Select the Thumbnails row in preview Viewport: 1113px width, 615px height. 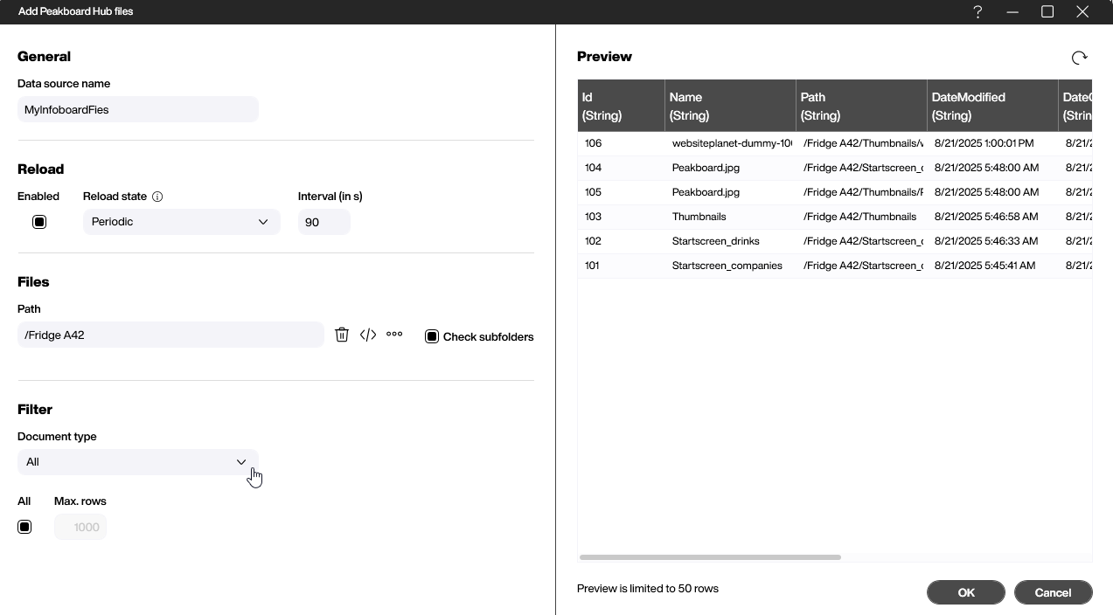(699, 217)
